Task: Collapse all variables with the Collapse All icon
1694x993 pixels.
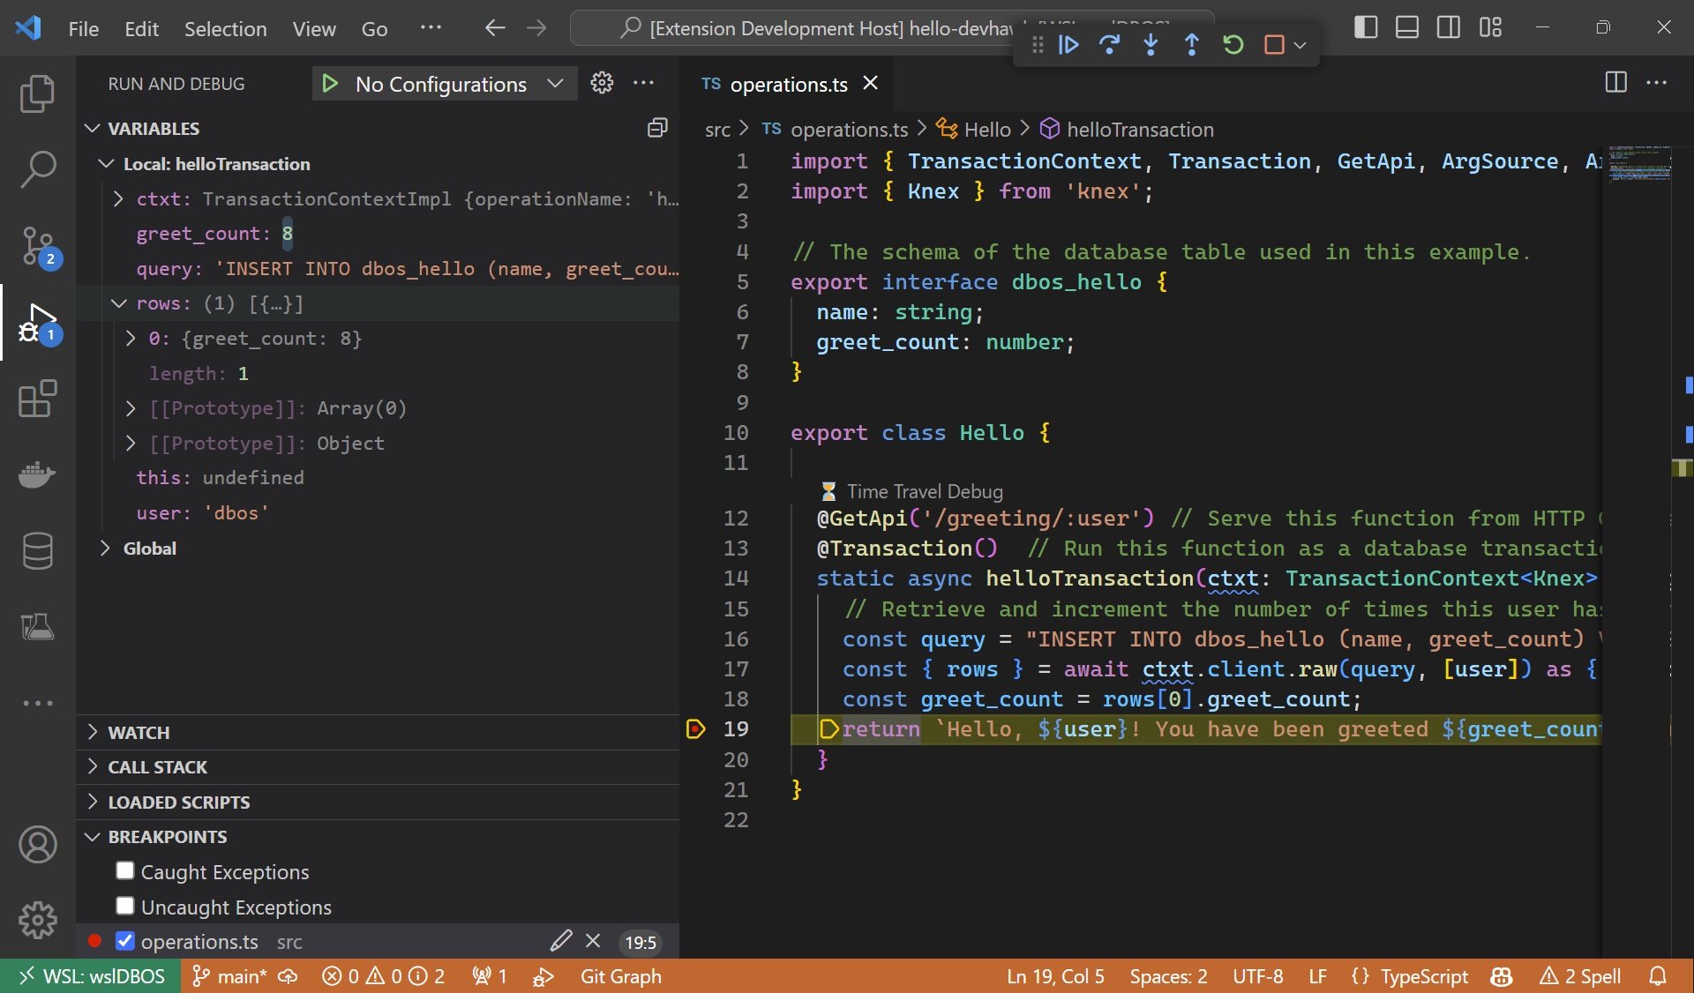Action: (x=657, y=128)
